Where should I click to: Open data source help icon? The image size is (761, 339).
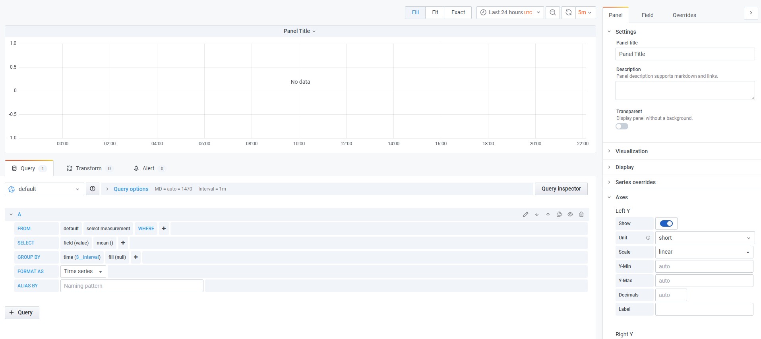(93, 189)
